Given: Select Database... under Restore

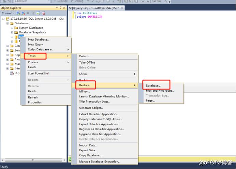Looking at the screenshot, I should [x=153, y=86].
